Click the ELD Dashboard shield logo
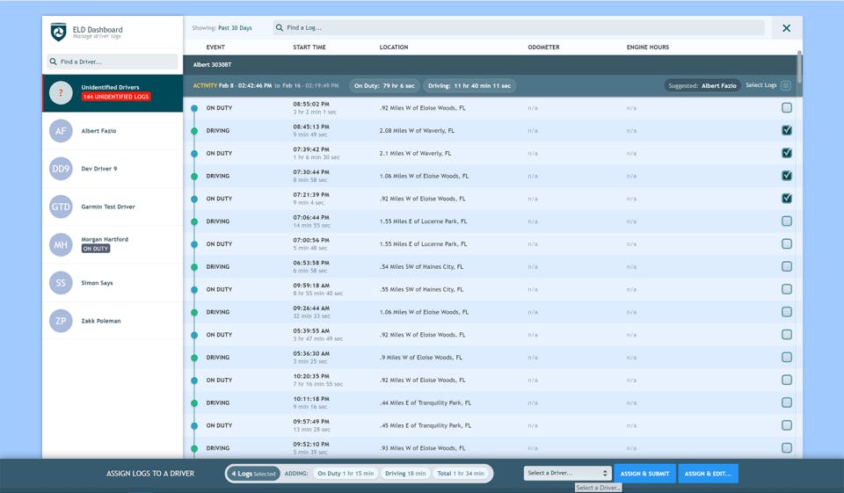 58,33
